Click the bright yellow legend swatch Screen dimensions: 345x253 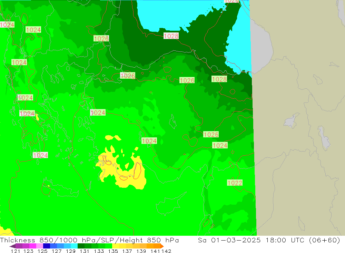coord(116,246)
